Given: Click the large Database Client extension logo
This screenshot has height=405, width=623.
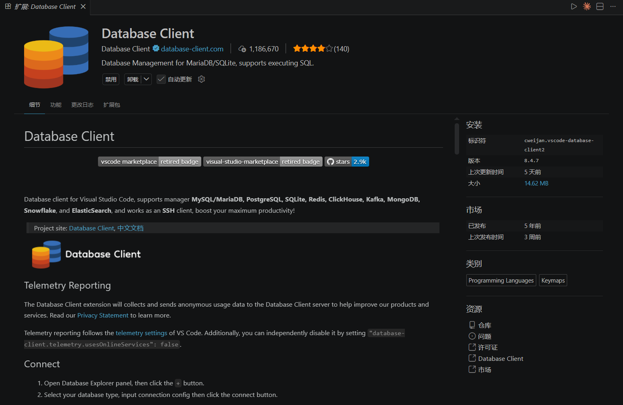Looking at the screenshot, I should tap(56, 57).
